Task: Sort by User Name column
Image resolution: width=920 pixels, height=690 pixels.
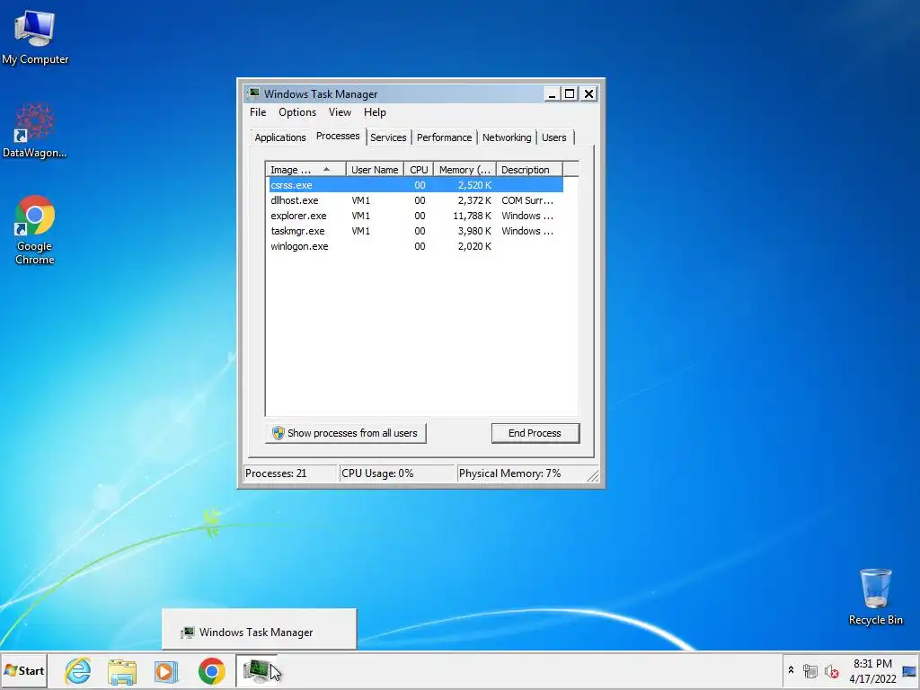Action: [375, 170]
